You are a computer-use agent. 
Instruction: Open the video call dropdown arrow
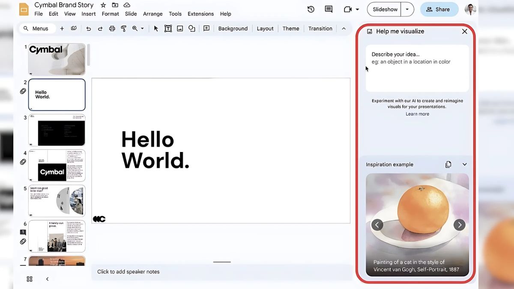[x=357, y=9]
